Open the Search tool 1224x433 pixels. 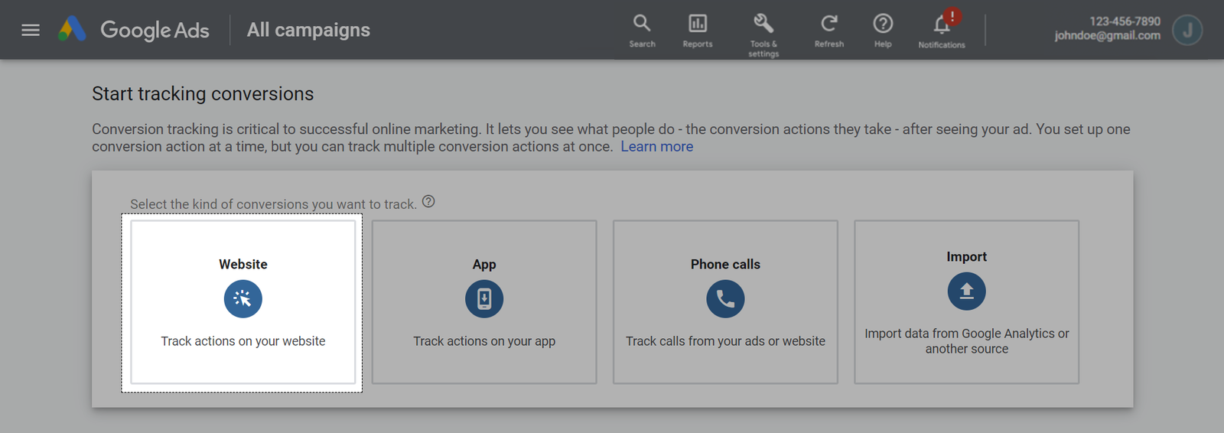click(x=642, y=31)
